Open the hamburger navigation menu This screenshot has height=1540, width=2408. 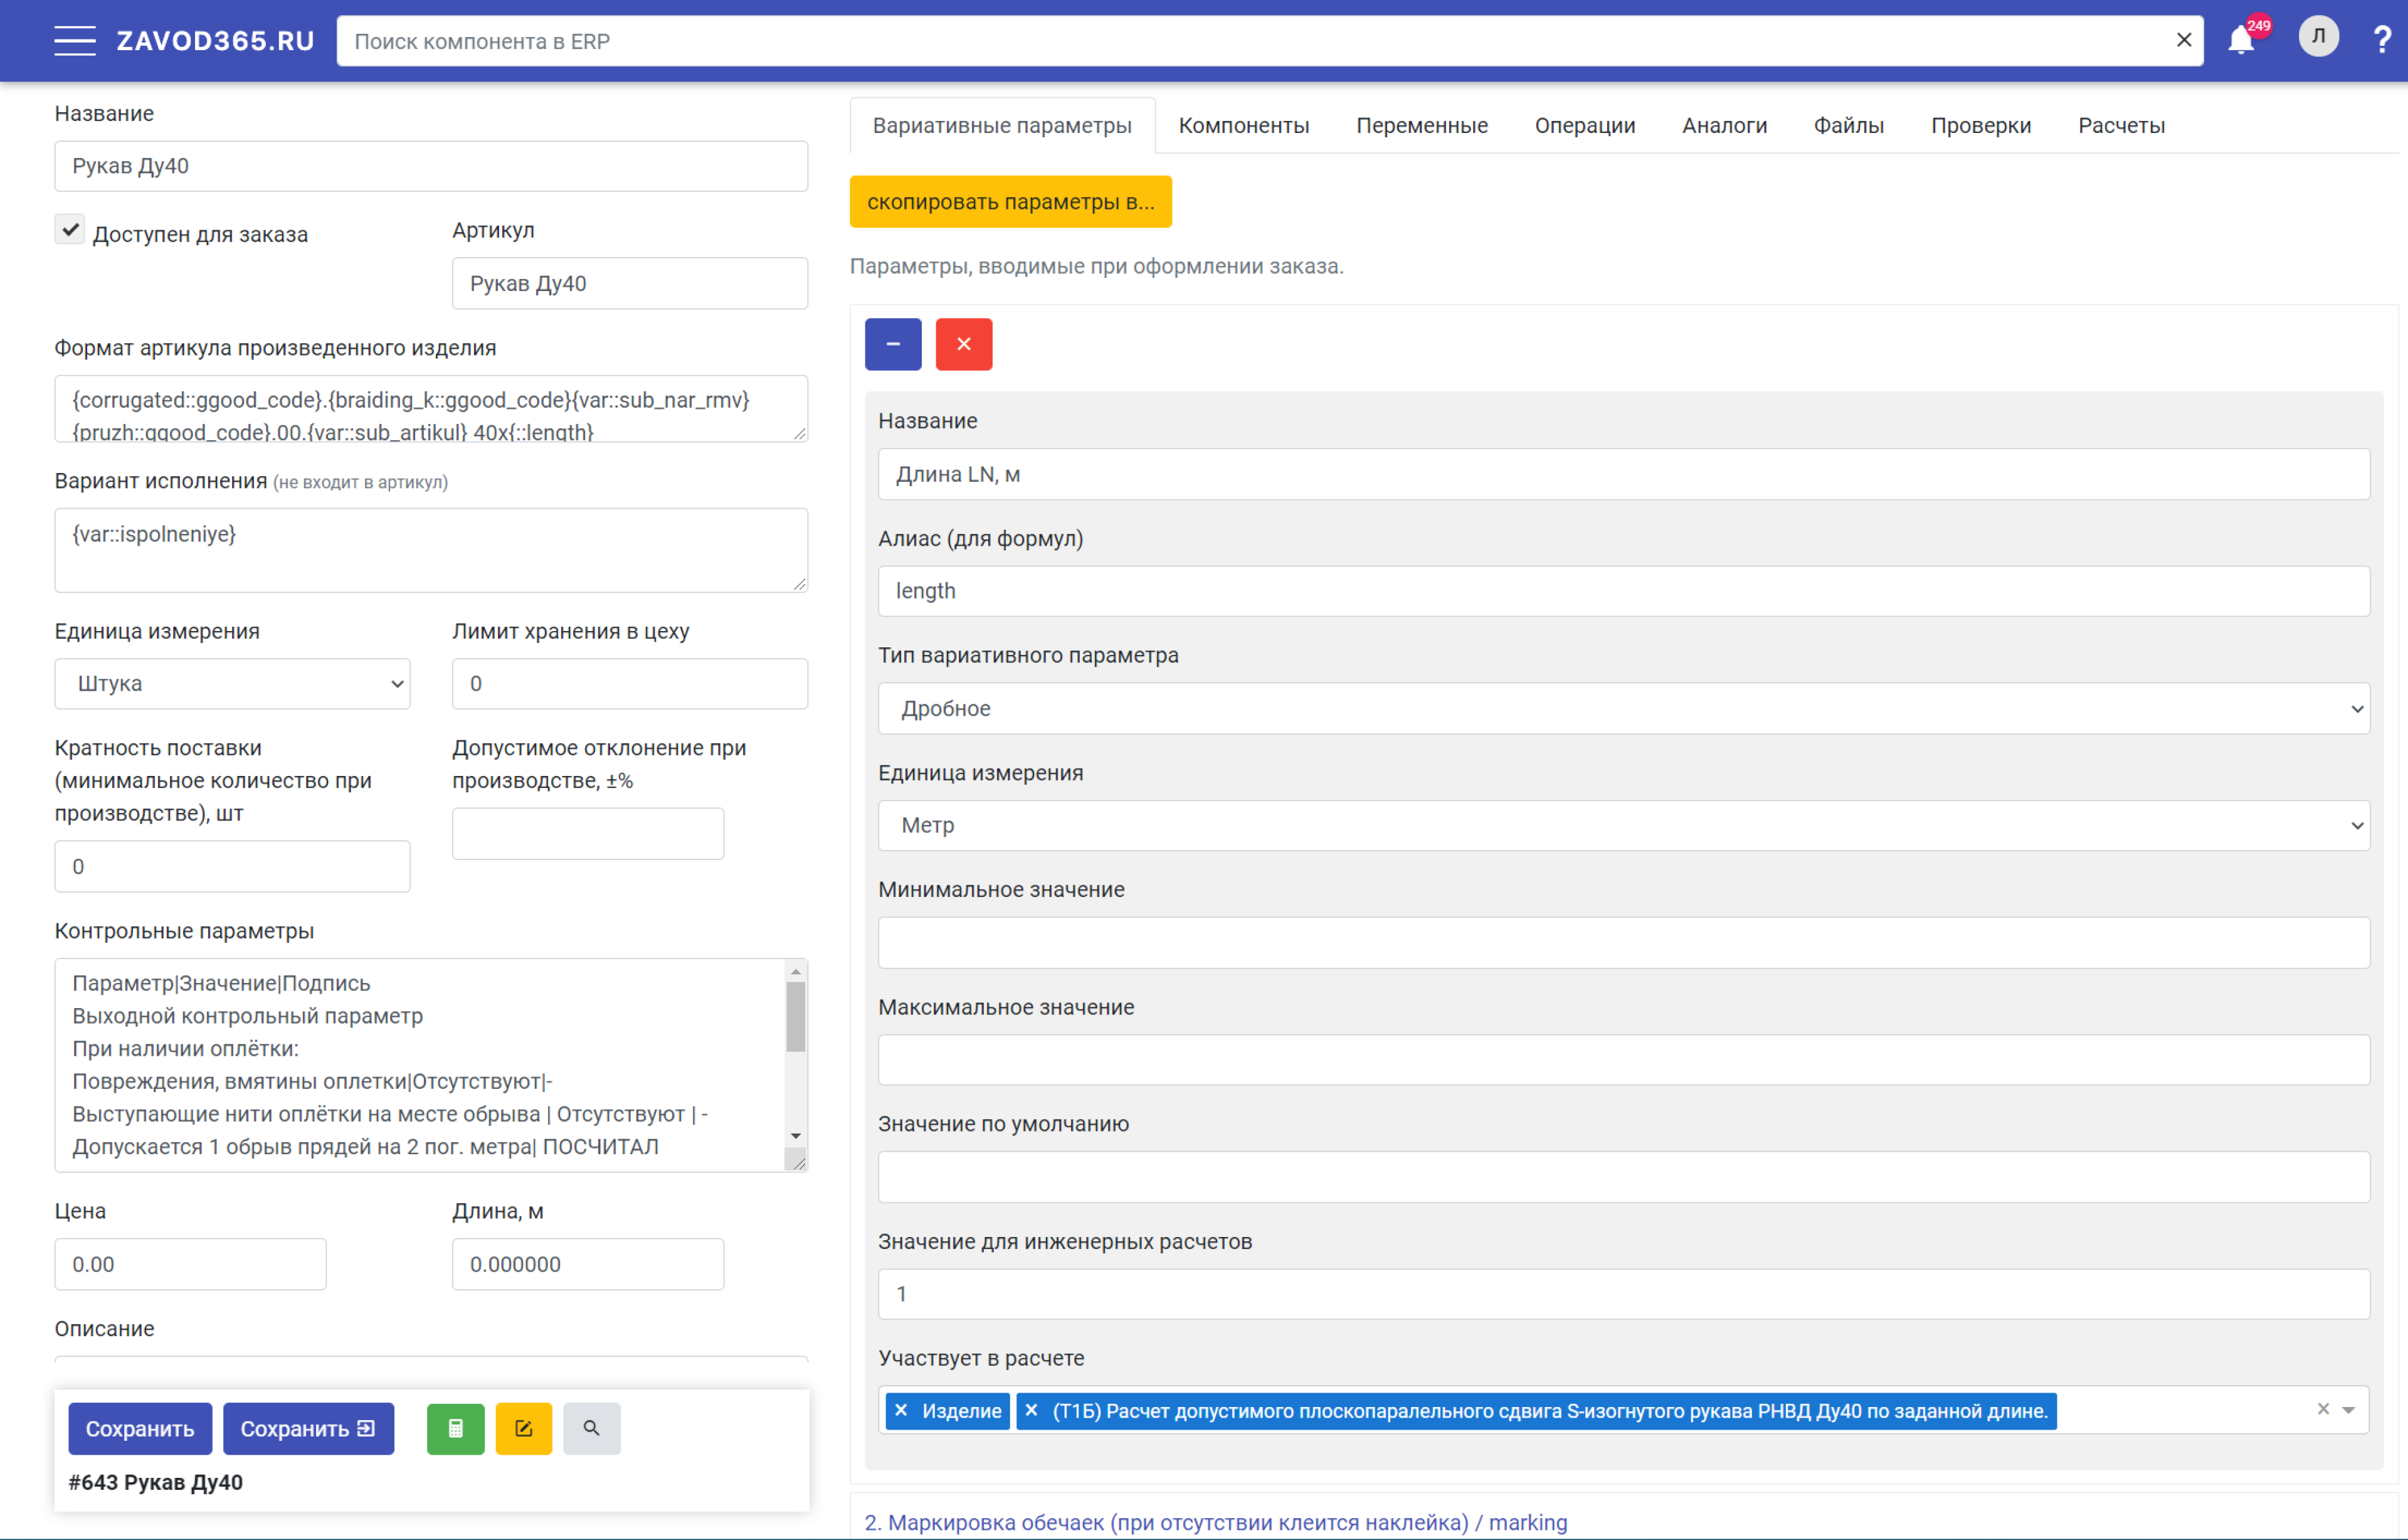[x=75, y=41]
